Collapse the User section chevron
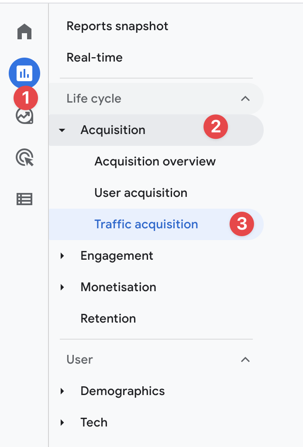The image size is (303, 447). pyautogui.click(x=245, y=360)
